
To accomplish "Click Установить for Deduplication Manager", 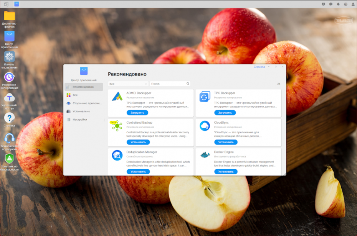I will (x=138, y=172).
